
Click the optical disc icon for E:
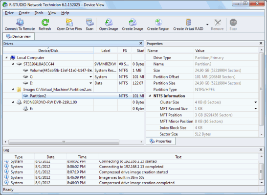25,108
